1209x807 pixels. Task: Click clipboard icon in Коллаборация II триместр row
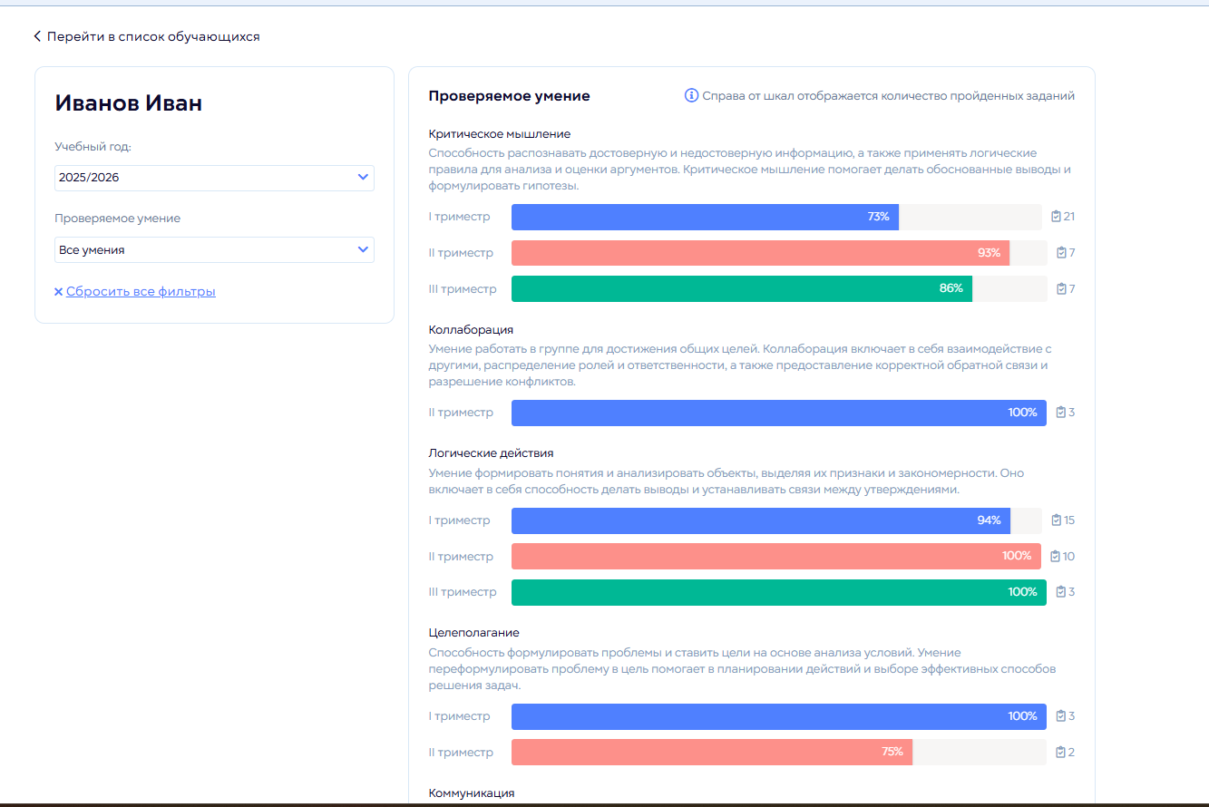click(x=1061, y=413)
